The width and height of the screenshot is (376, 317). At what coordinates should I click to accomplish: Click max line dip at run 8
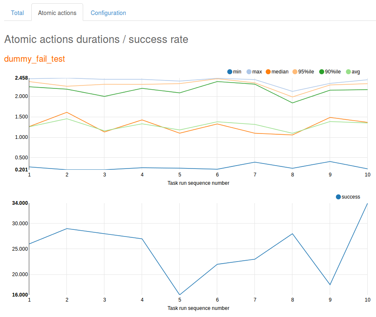coord(292,91)
